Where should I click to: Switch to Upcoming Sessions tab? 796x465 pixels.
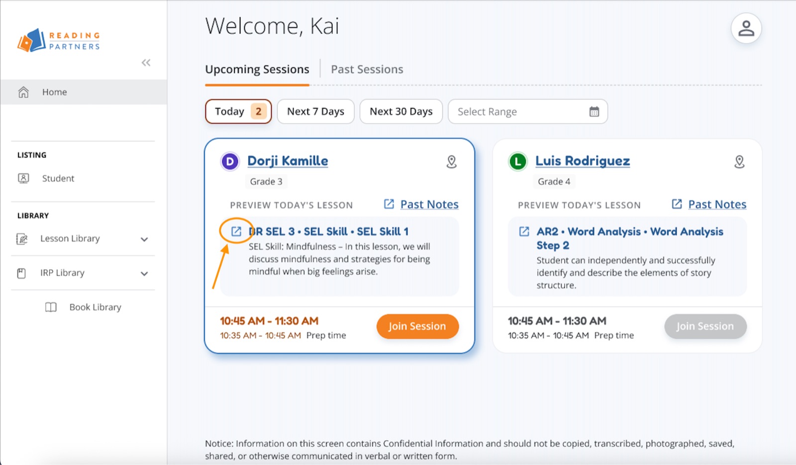click(x=257, y=70)
